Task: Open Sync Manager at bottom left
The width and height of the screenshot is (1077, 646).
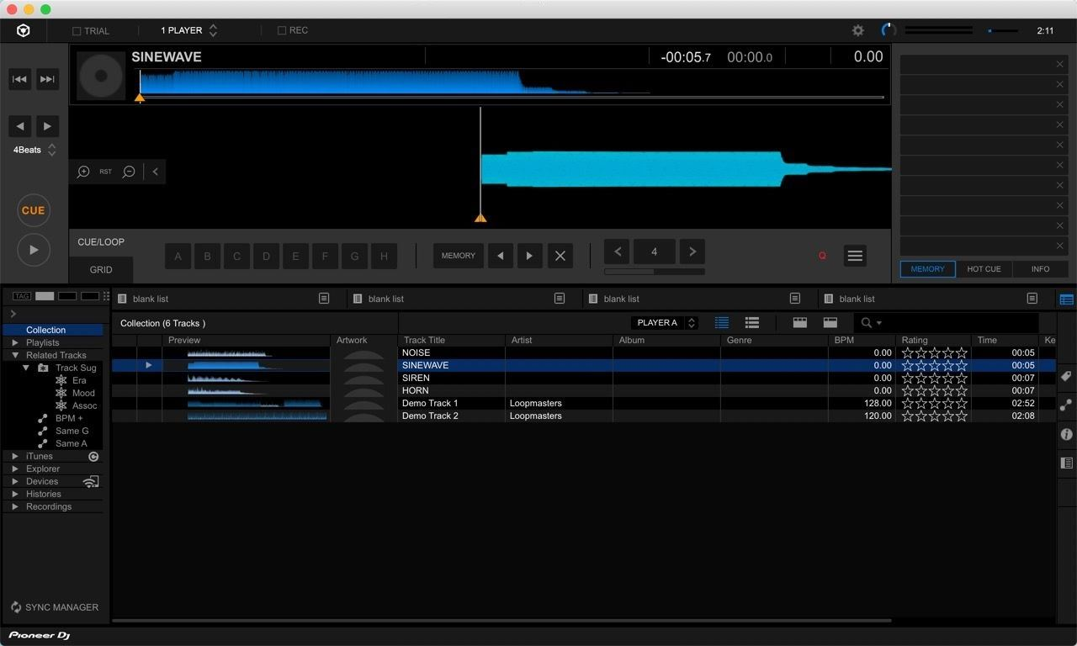Action: click(56, 606)
